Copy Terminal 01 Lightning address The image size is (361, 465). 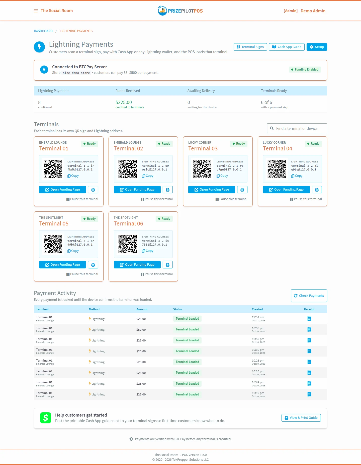(x=73, y=176)
